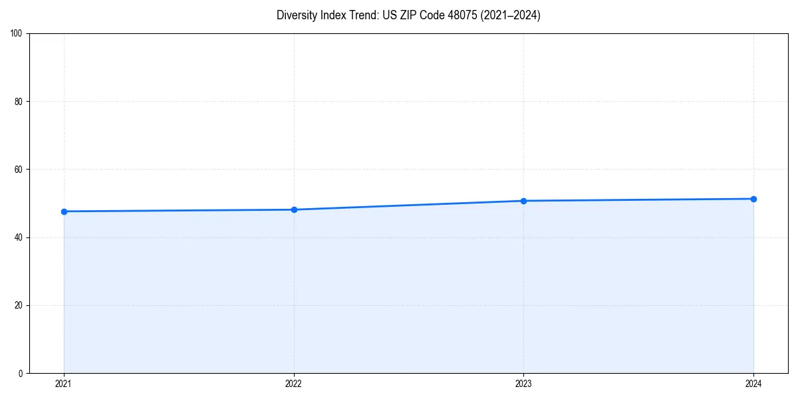
Task: Click the 2023 x-axis label
Action: point(523,383)
